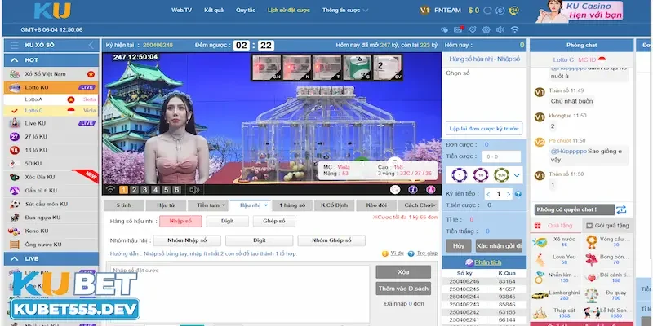
Task: Open the settings gear in header
Action: tap(486, 29)
